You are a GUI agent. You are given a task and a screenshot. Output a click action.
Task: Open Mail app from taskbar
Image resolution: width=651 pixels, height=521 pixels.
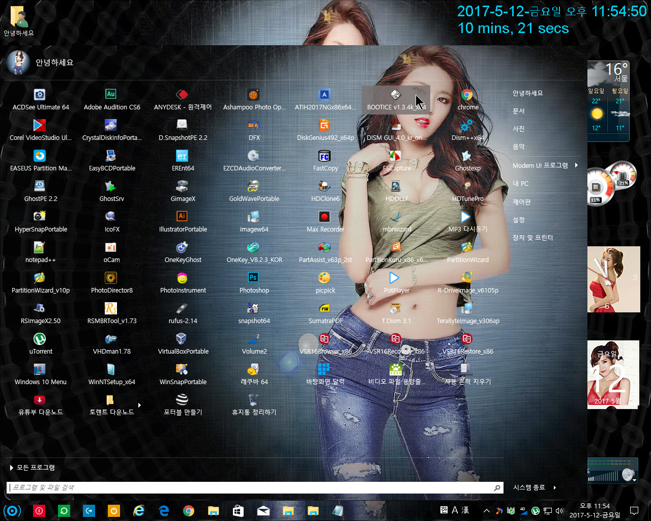click(x=263, y=511)
